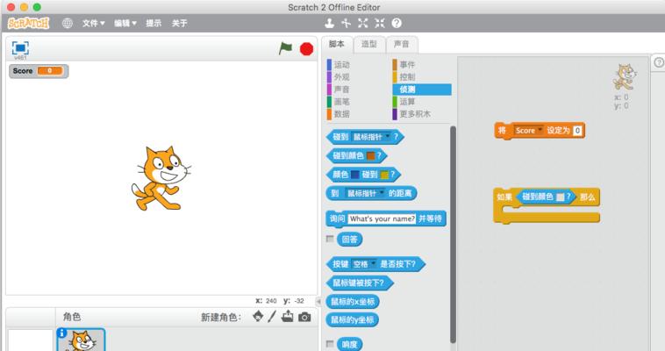
Task: Click the yellow color swatch in 颜色碰到 block
Action: click(x=384, y=175)
